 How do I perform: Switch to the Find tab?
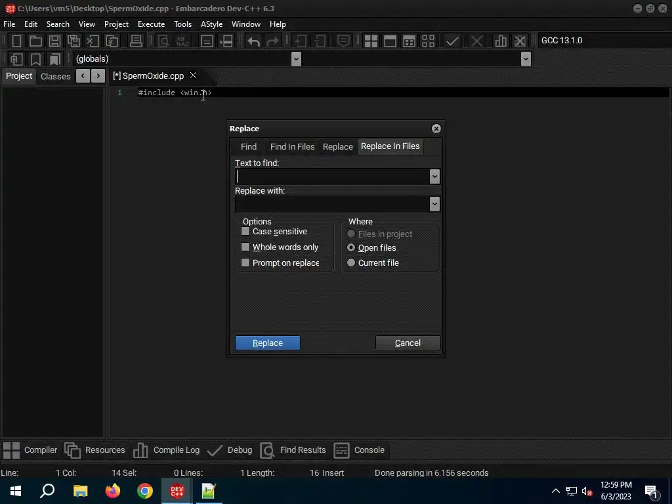point(249,146)
